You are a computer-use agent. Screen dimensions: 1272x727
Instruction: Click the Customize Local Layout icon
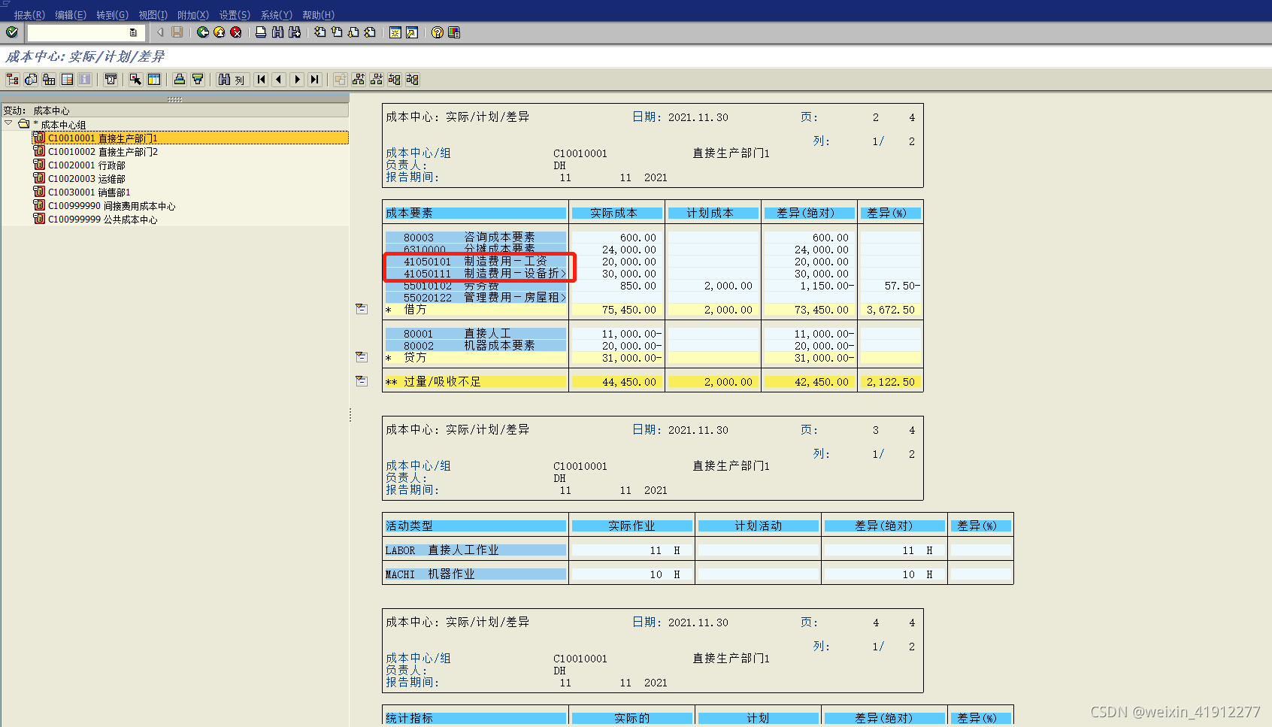coord(454,32)
